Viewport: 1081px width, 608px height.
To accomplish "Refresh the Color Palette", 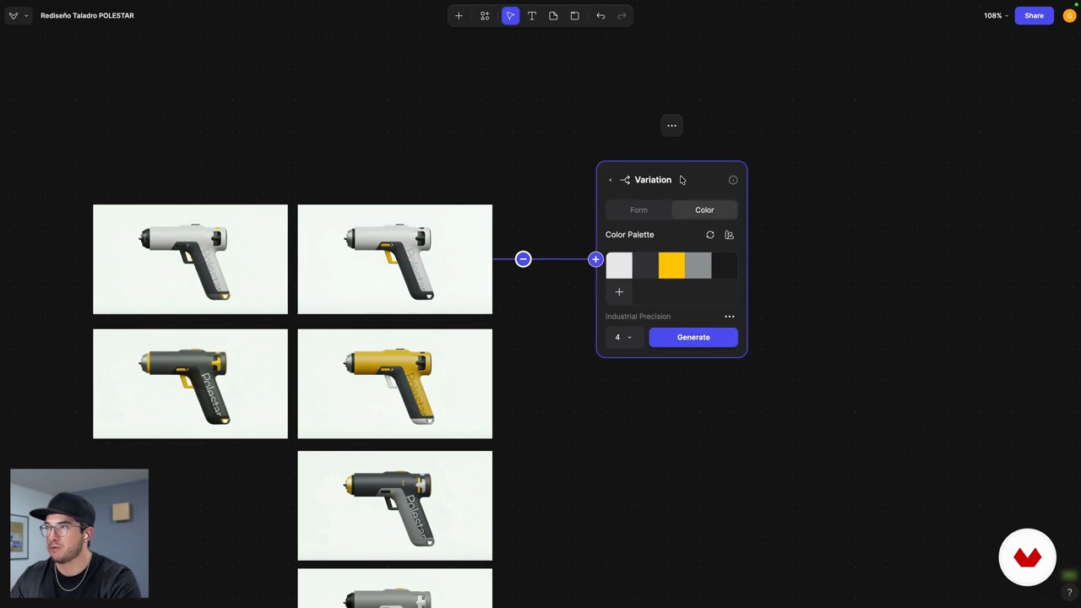I will pyautogui.click(x=710, y=235).
